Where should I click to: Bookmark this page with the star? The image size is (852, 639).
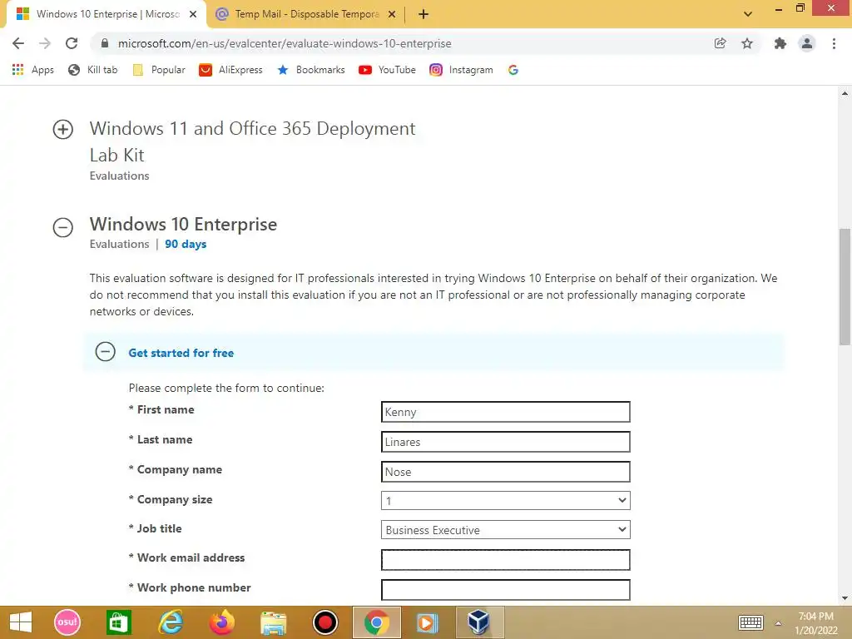[747, 43]
